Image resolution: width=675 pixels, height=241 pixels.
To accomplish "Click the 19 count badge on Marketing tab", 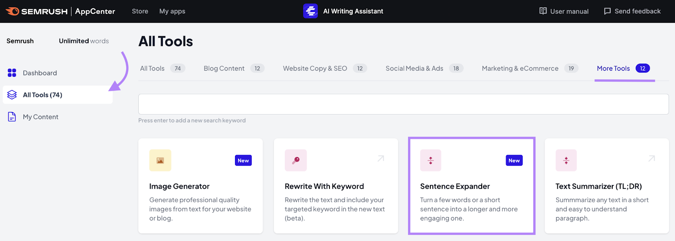I will [x=571, y=68].
